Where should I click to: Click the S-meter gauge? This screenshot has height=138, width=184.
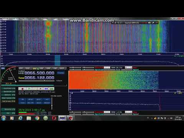click(x=9, y=74)
